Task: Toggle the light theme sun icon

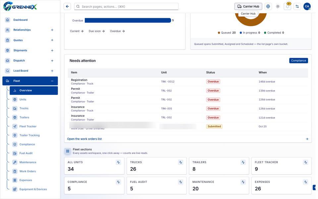Action: [x=278, y=7]
